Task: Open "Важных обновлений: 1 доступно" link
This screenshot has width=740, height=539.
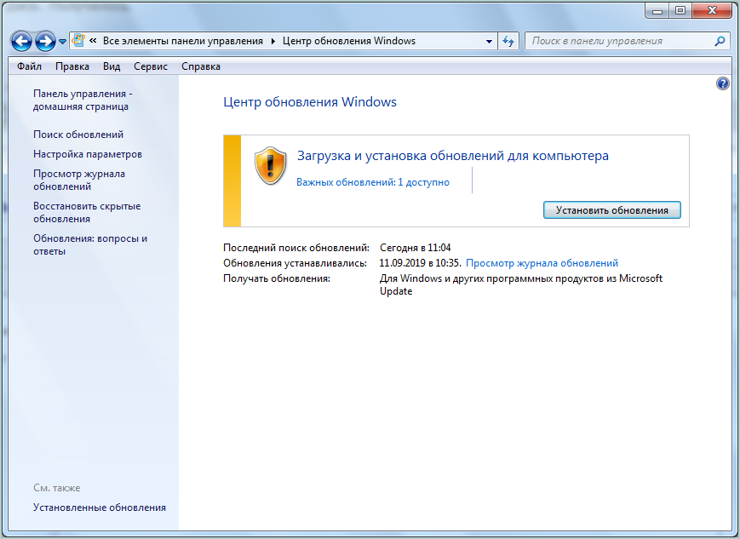Action: click(373, 182)
